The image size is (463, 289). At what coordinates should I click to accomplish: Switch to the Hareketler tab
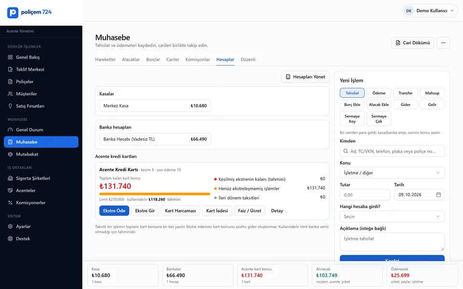tap(105, 60)
